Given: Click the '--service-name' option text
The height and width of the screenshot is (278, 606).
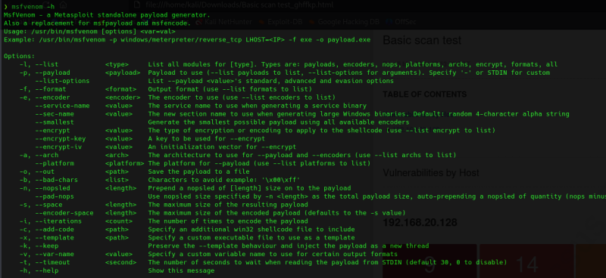Looking at the screenshot, I should pyautogui.click(x=62, y=106).
